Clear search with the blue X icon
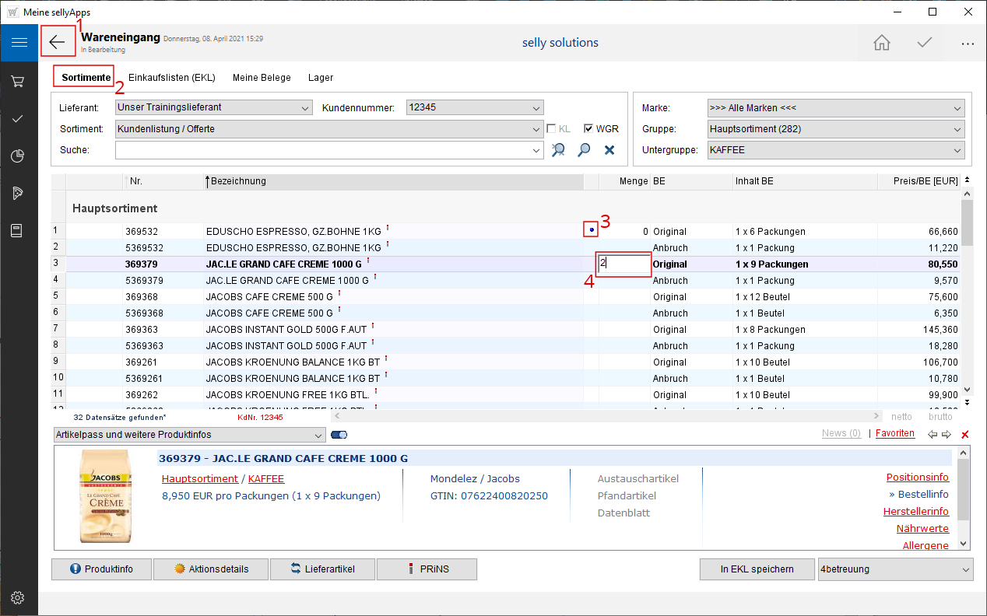Viewport: 987px width, 616px height. [609, 150]
